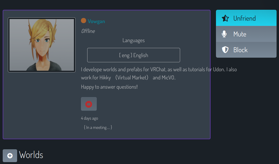Select the '{ In a meeting... }' status
279x164 pixels.
pyautogui.click(x=98, y=127)
